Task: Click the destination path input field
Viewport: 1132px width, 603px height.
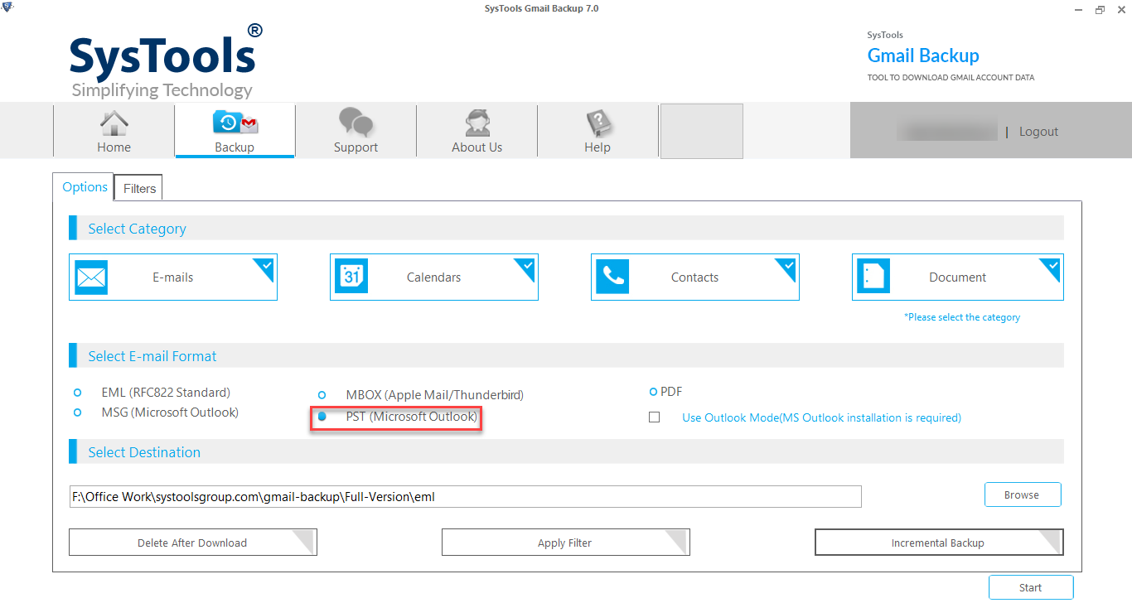Action: point(465,497)
